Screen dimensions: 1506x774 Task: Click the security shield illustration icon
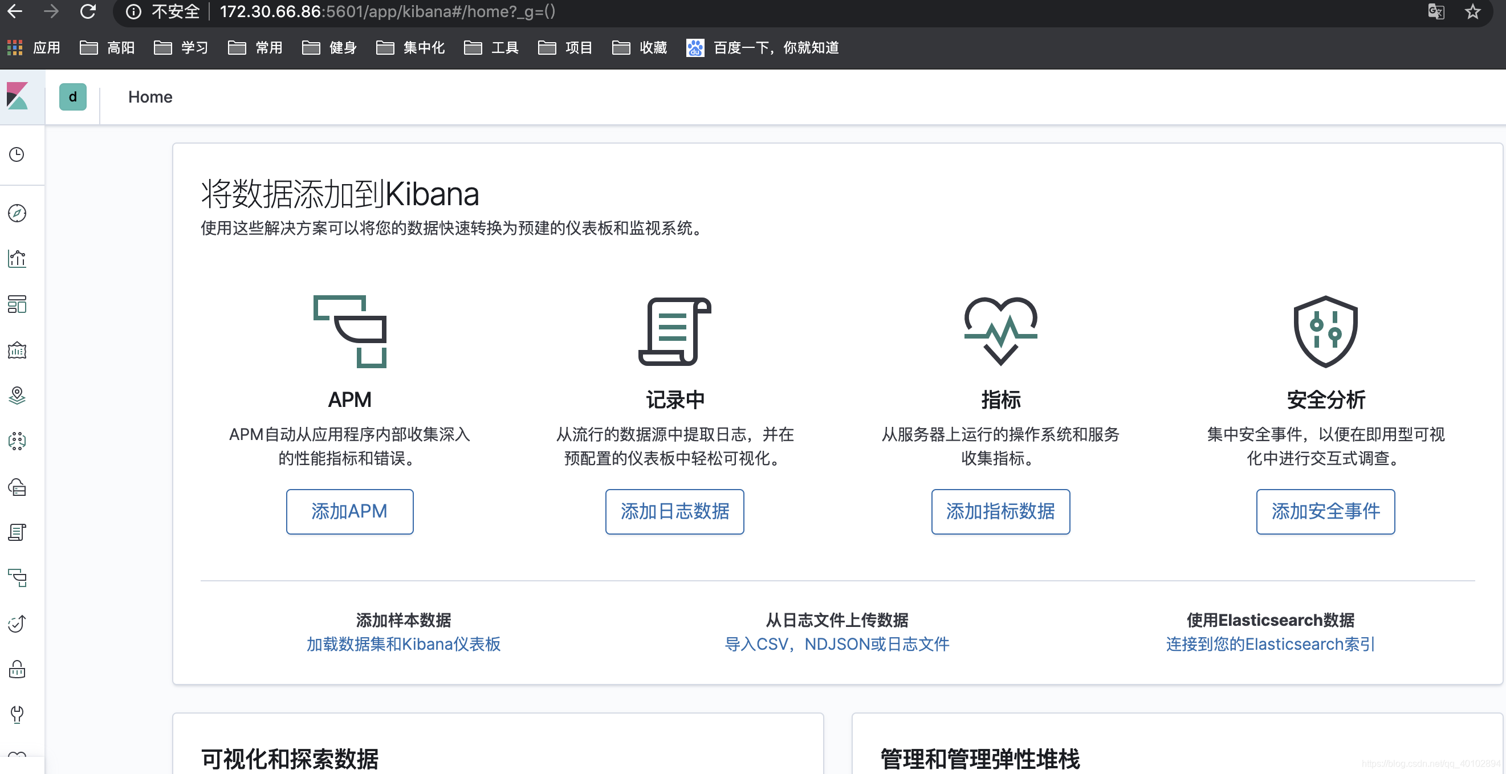(x=1325, y=332)
